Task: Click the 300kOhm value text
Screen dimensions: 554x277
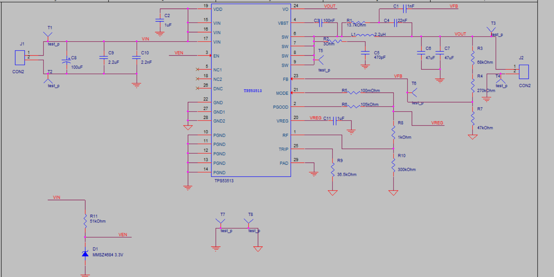Action: (x=407, y=169)
